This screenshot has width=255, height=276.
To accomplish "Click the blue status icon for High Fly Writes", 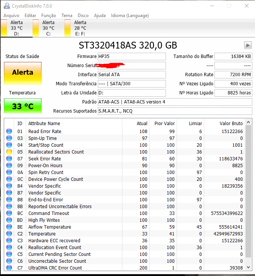I will [9, 220].
